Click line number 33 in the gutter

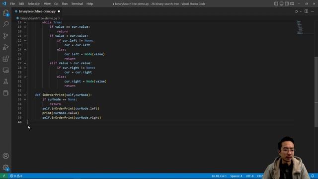tap(19, 90)
